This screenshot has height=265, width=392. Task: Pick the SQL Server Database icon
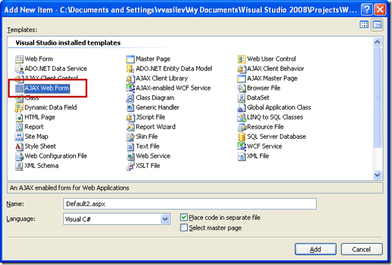point(242,137)
